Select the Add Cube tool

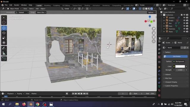(4, 59)
